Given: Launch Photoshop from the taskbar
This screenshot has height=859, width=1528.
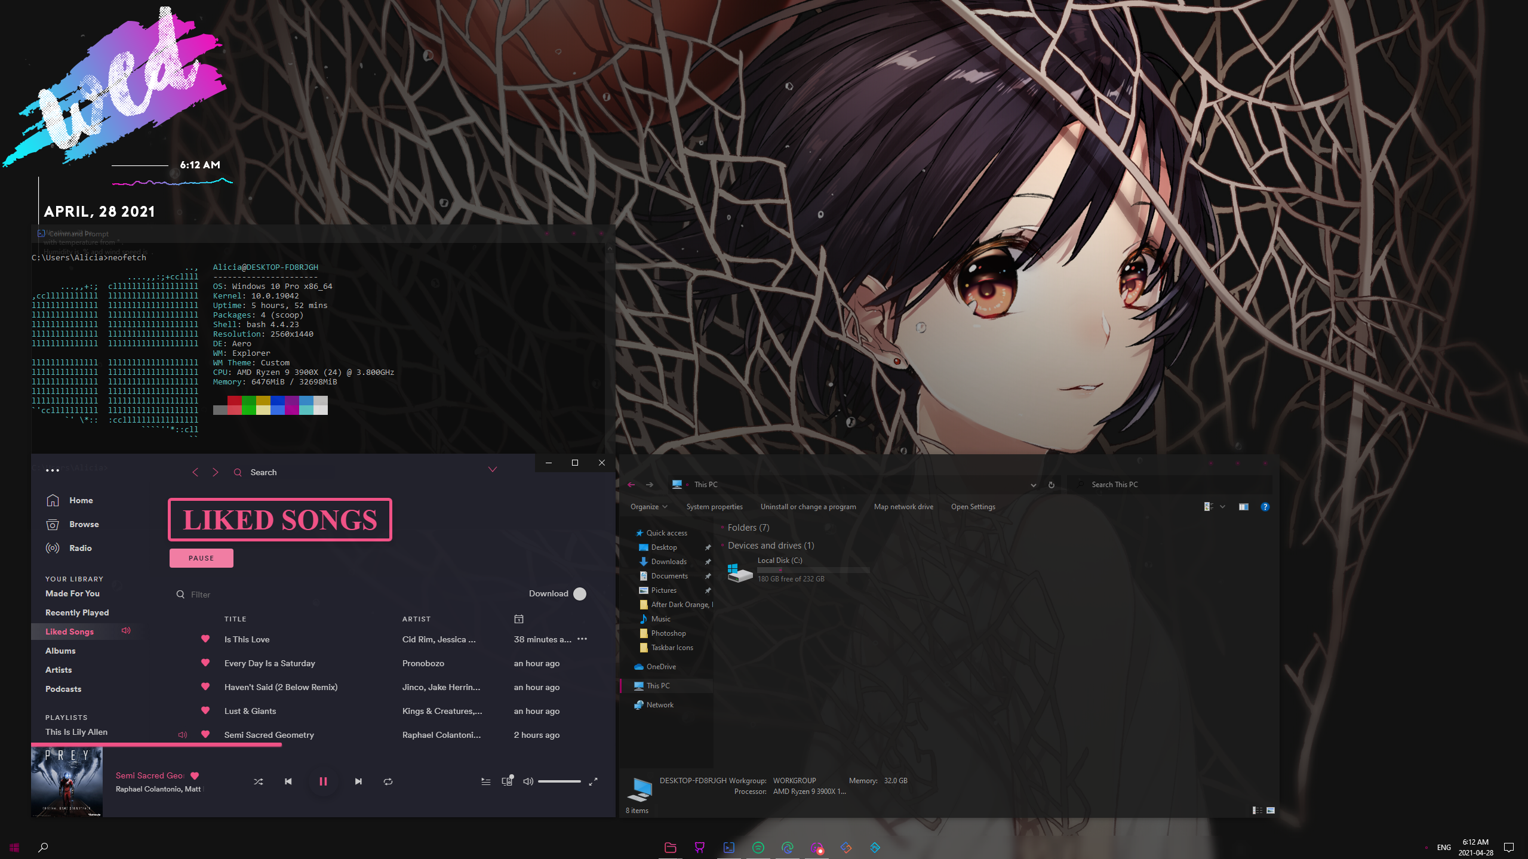Looking at the screenshot, I should click(875, 847).
